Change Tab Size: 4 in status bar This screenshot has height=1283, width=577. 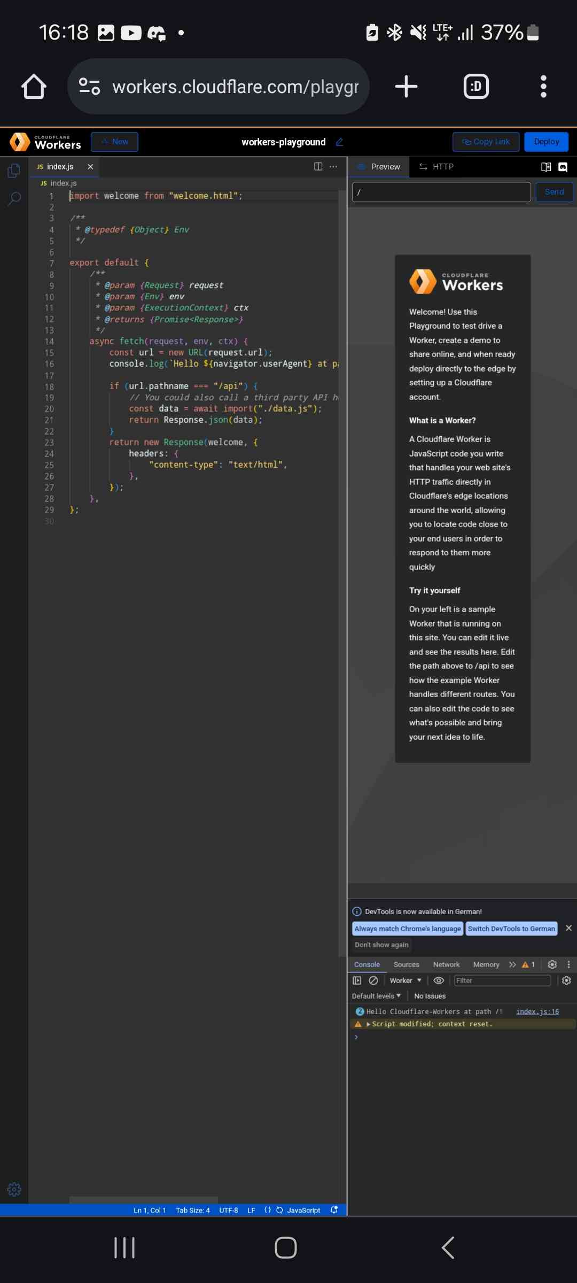point(193,1210)
